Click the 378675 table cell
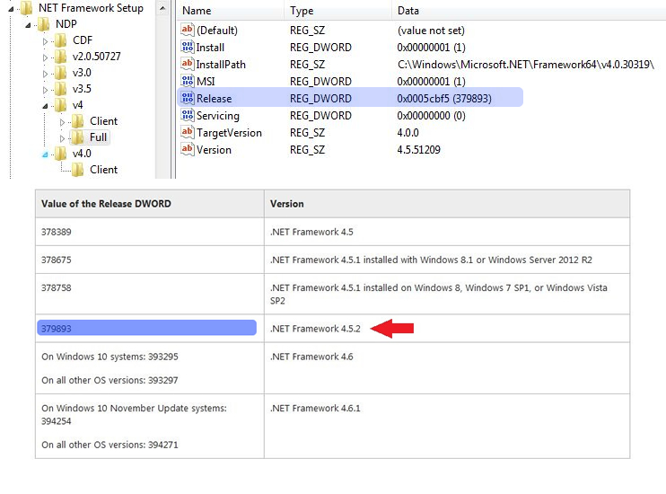666x494 pixels. tap(150, 260)
